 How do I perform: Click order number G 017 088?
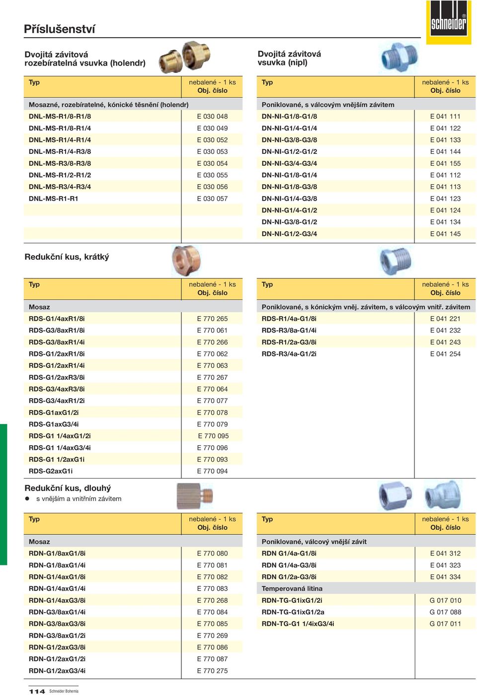tap(445, 612)
